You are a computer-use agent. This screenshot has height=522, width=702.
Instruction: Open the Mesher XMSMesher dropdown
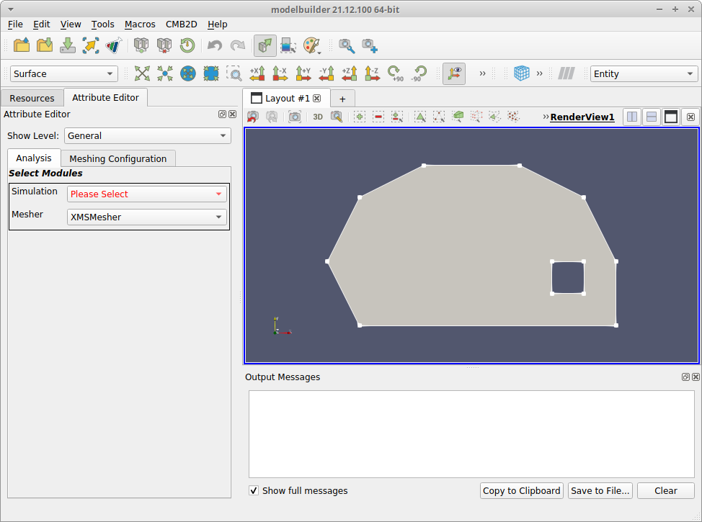[x=147, y=217]
